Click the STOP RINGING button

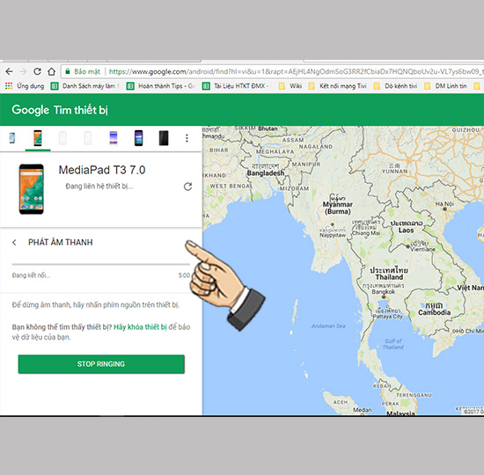pyautogui.click(x=101, y=364)
